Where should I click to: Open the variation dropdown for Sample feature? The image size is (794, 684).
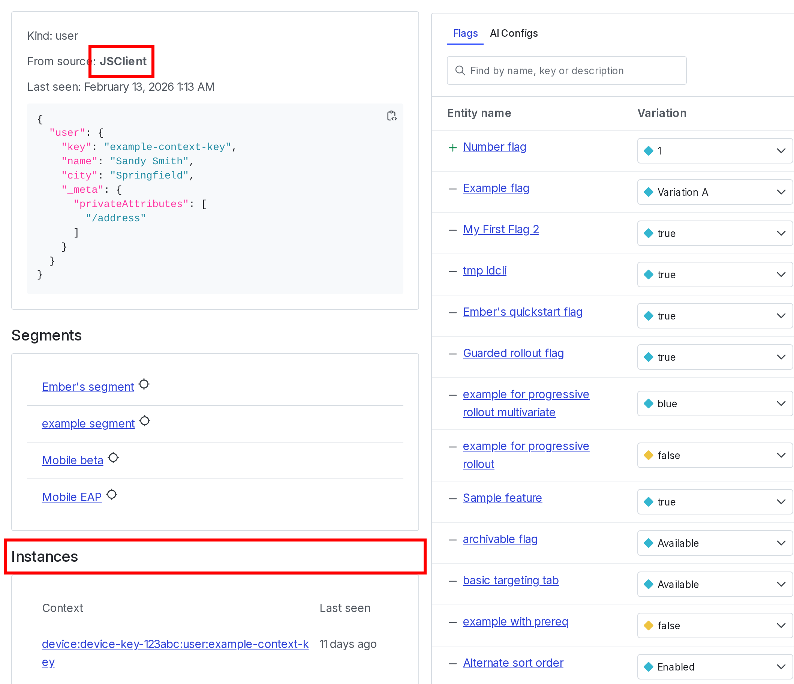(x=782, y=501)
